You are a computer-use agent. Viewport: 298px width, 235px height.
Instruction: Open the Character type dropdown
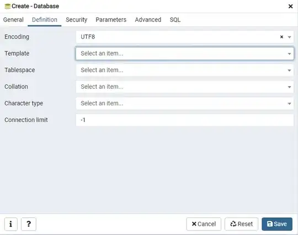click(185, 103)
